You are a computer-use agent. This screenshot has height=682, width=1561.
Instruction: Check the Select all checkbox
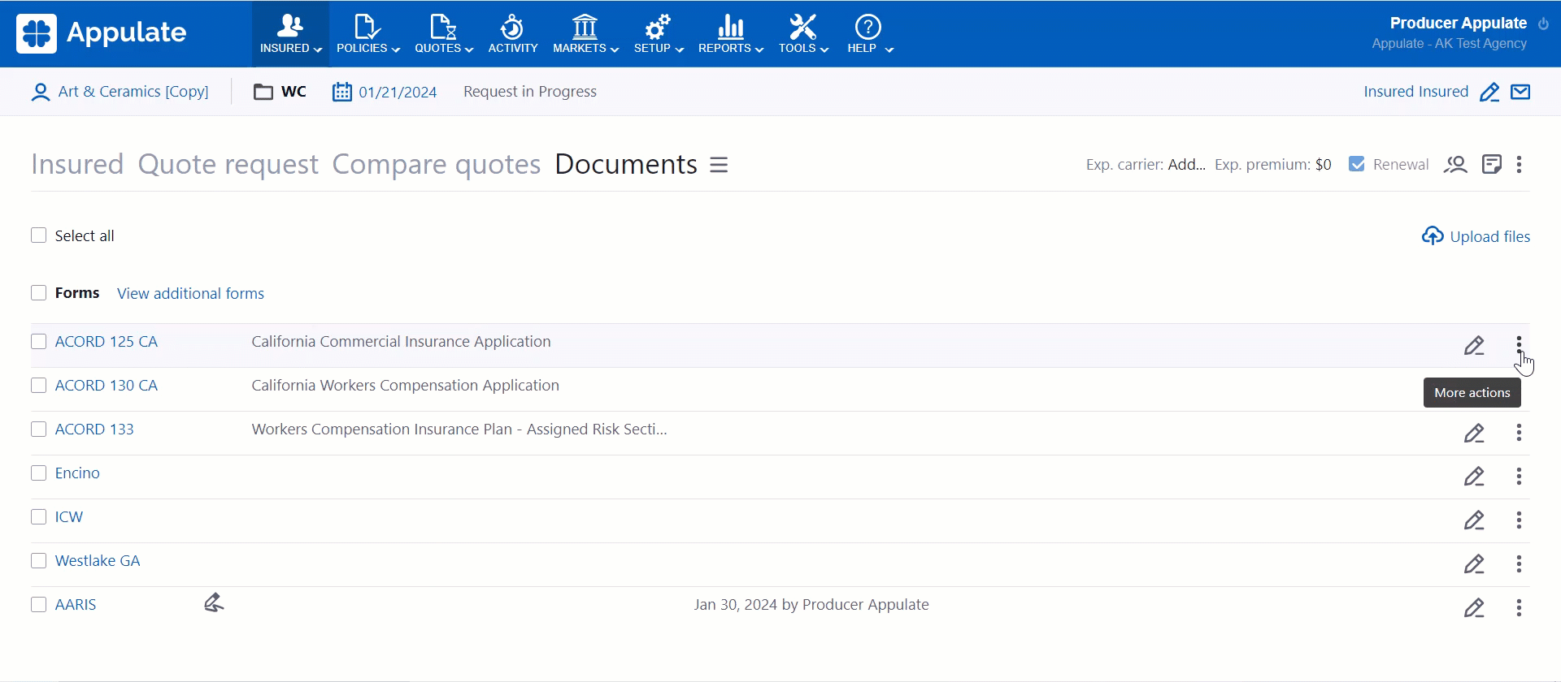[x=39, y=235]
